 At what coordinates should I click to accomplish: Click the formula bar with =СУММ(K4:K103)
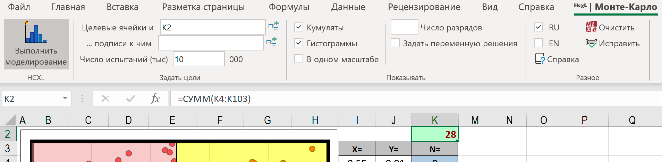pos(416,99)
